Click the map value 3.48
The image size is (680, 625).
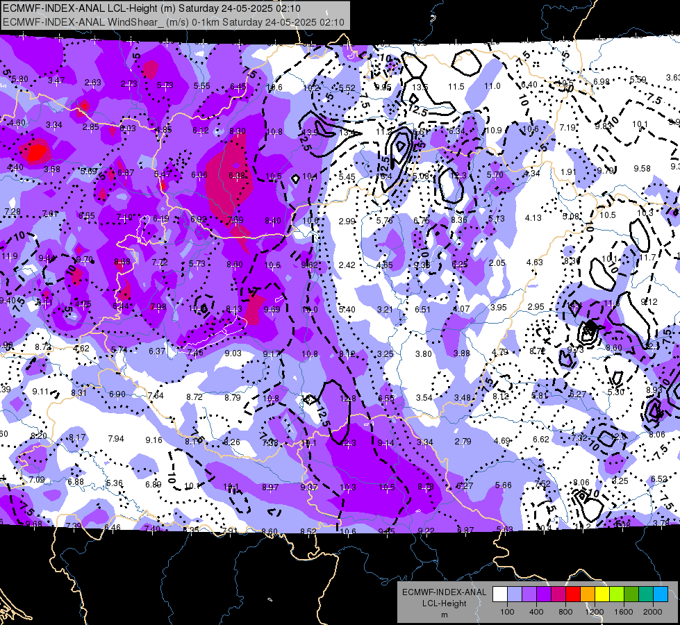463,397
